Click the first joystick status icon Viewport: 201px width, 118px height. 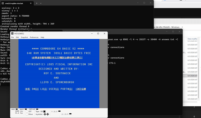click(x=45, y=114)
